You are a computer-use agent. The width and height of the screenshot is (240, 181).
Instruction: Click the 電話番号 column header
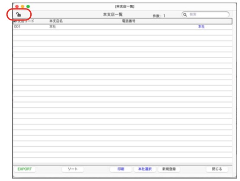tap(128, 21)
